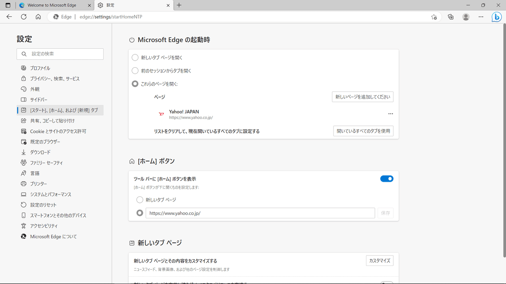This screenshot has height=284, width=506.
Task: Select [スタート]、[ホーム]、および [新規] タブ
Action: point(60,110)
